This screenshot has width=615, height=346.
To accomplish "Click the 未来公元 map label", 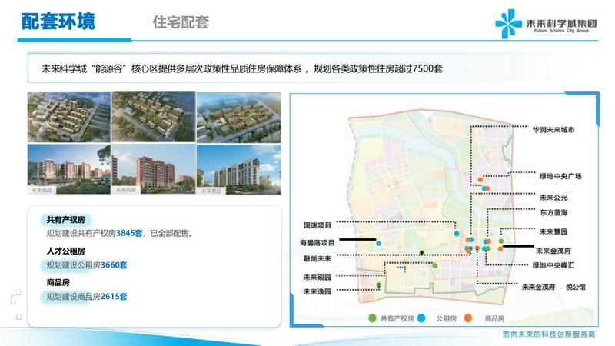I will pyautogui.click(x=553, y=198).
